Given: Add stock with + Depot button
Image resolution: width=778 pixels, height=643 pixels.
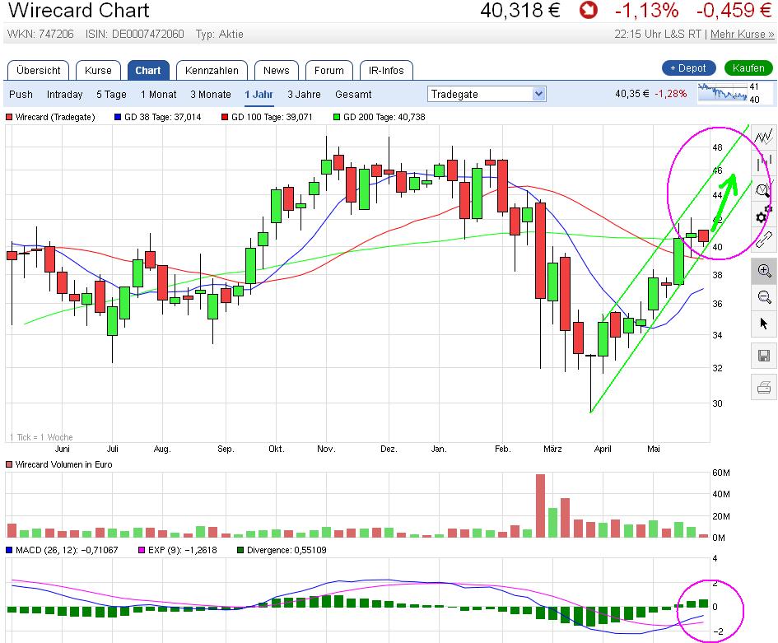Looking at the screenshot, I should (x=689, y=68).
